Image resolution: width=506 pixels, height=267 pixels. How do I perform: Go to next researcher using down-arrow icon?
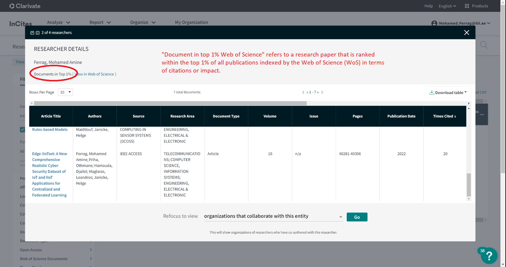(x=38, y=33)
